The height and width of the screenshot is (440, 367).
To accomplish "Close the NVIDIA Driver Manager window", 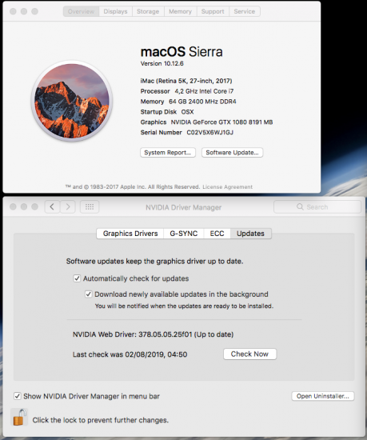I will 13,207.
